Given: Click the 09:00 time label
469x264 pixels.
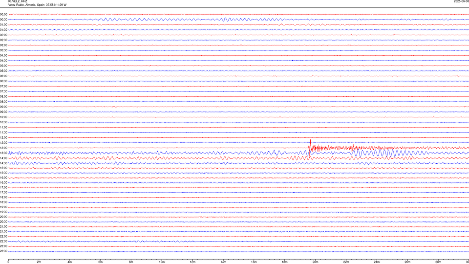Looking at the screenshot, I should click(3, 107).
